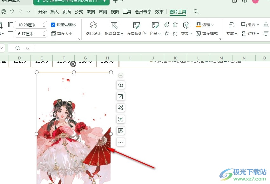Image resolution: width=270 pixels, height=184 pixels.
Task: Open the 对齐 align dropdown
Action: coord(250,34)
